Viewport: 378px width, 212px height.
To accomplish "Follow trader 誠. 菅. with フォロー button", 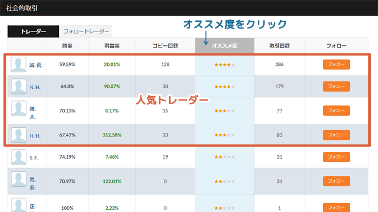I will point(336,64).
